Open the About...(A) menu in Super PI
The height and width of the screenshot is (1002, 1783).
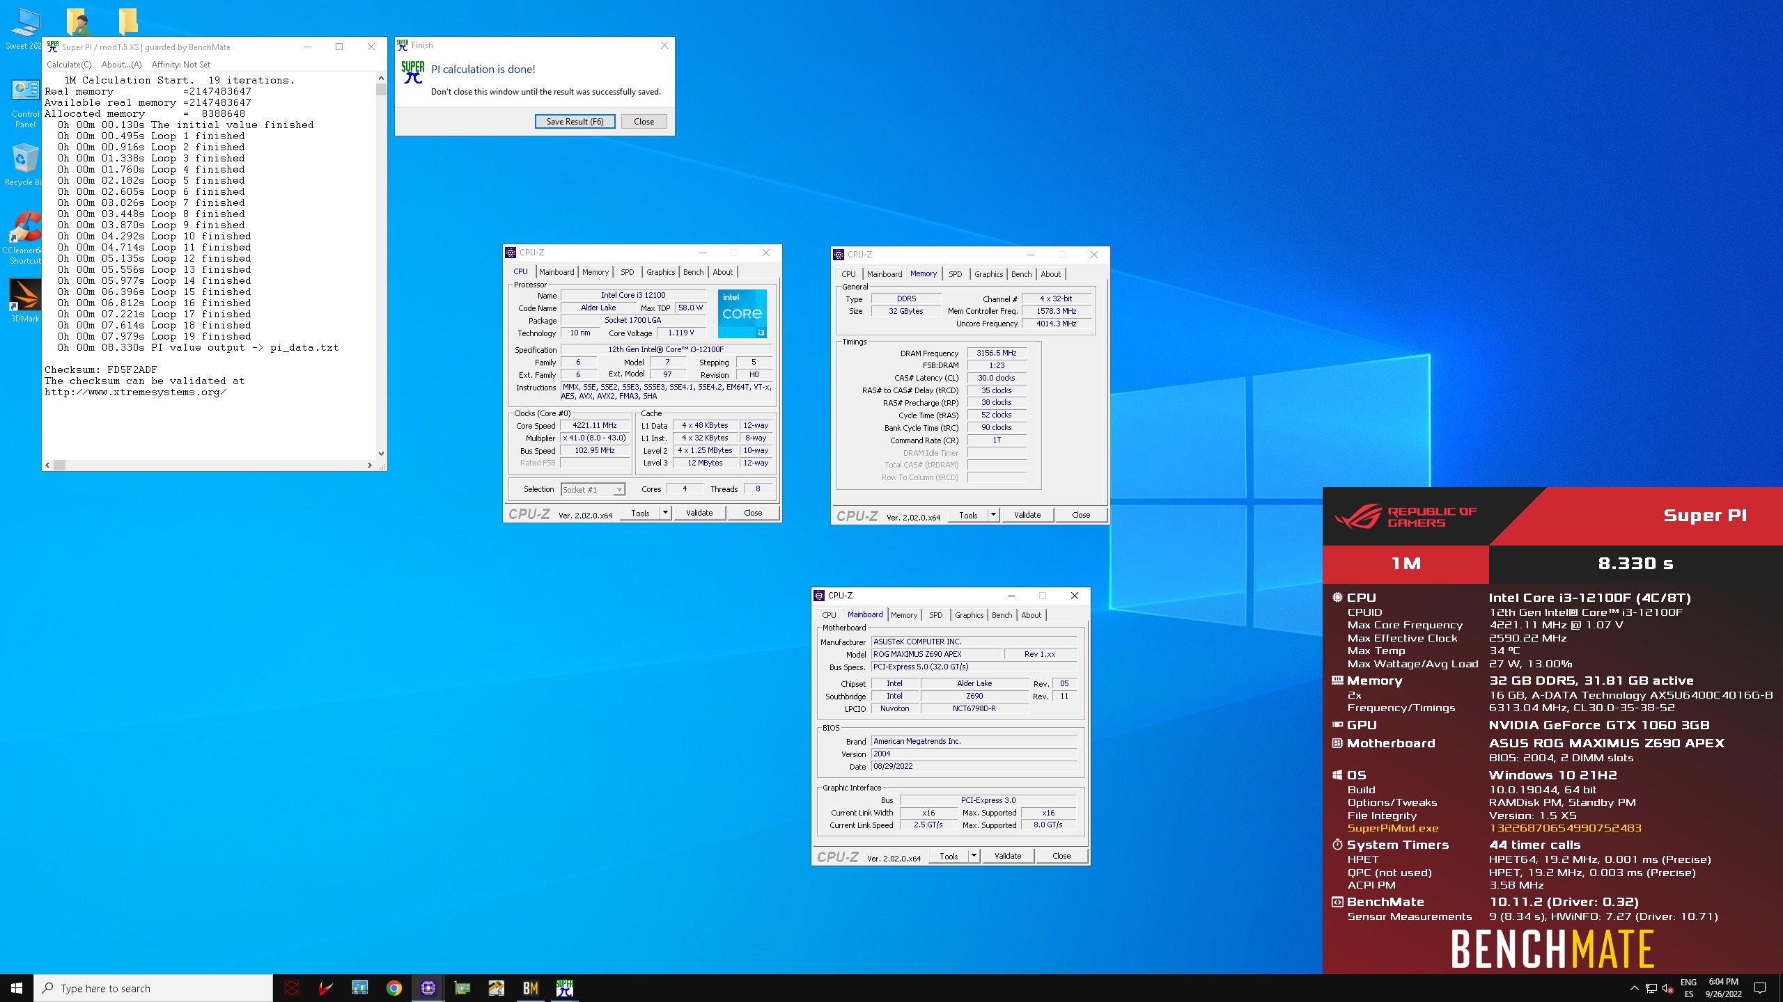121,65
